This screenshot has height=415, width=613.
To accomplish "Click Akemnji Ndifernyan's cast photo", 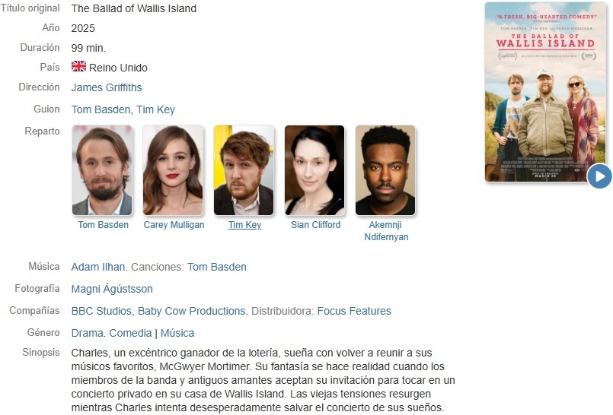I will point(385,170).
